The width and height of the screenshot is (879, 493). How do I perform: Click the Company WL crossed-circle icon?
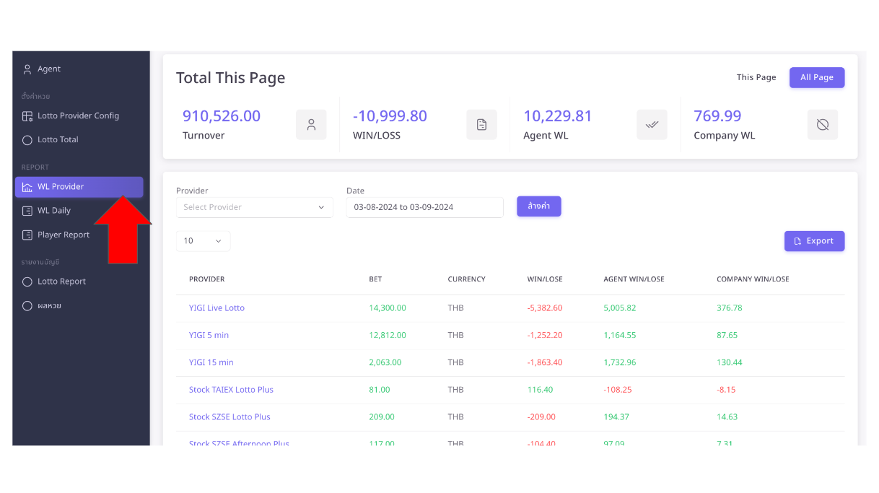coord(822,125)
